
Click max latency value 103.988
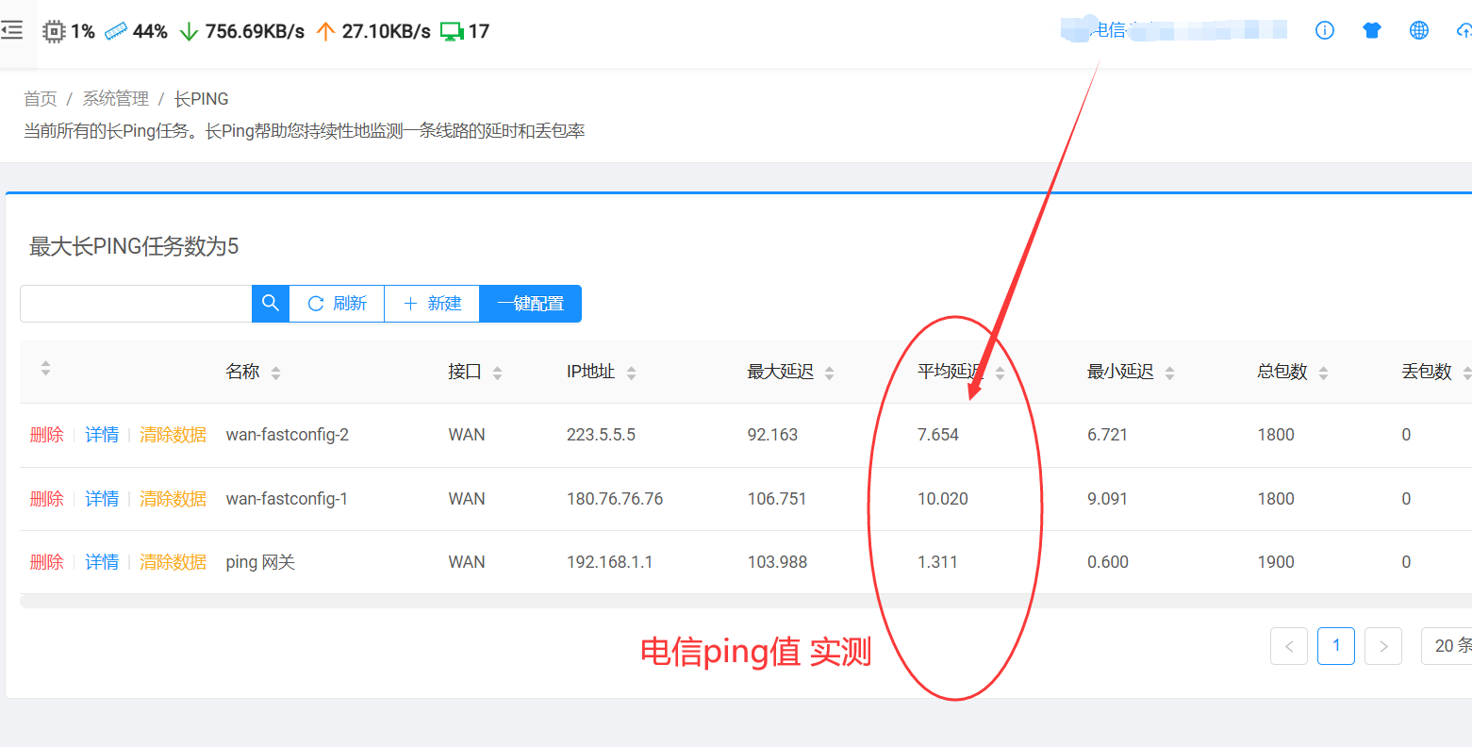(x=777, y=562)
